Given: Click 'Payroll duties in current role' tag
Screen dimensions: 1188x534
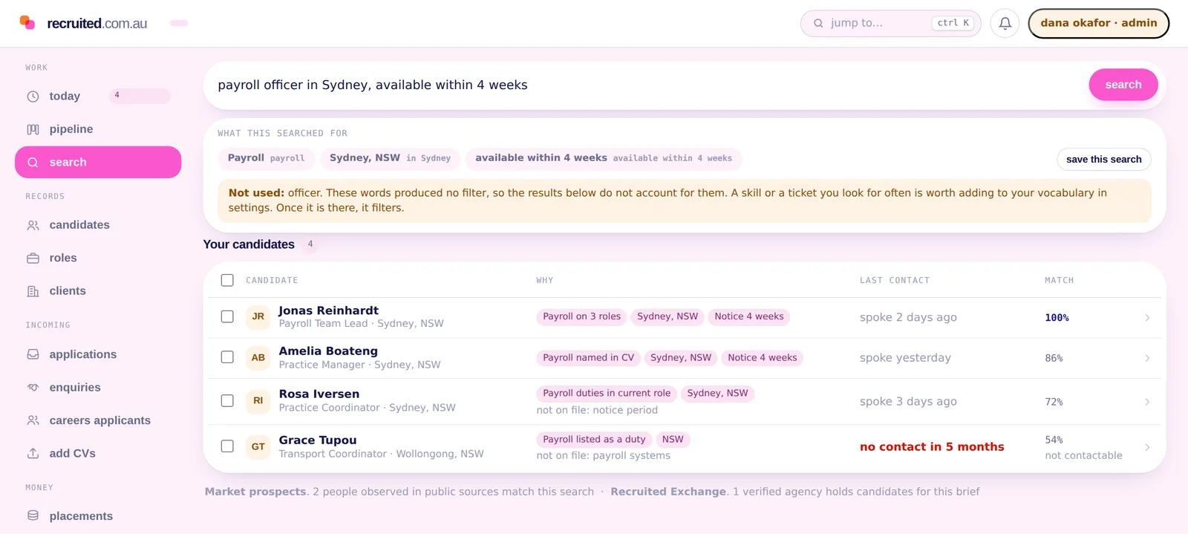Looking at the screenshot, I should point(607,394).
